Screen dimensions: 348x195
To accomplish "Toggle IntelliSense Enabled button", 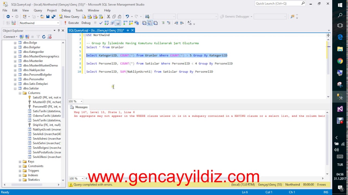I will pos(118,23).
